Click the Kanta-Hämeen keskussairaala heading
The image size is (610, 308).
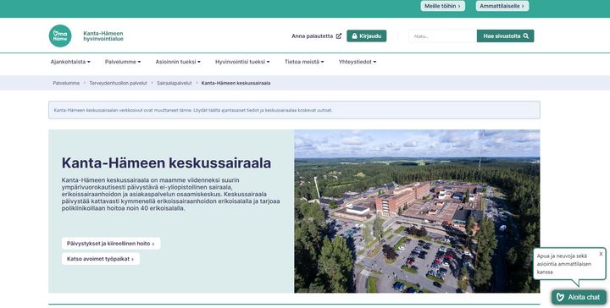pyautogui.click(x=166, y=163)
